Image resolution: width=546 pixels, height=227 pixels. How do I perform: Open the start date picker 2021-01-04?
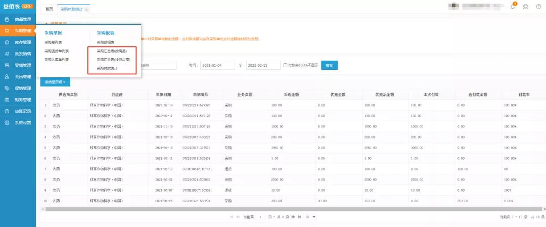pos(218,65)
